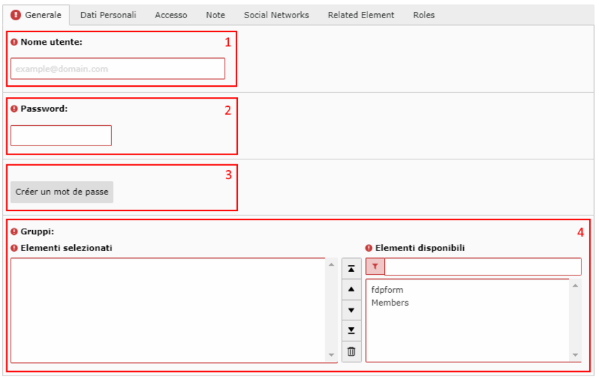Click error icon next to Nome utente
Screen dimensions: 599x379
pos(14,42)
